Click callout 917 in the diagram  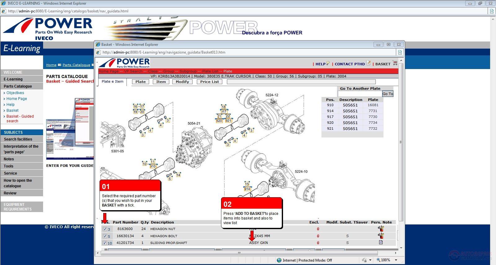[x=224, y=111]
